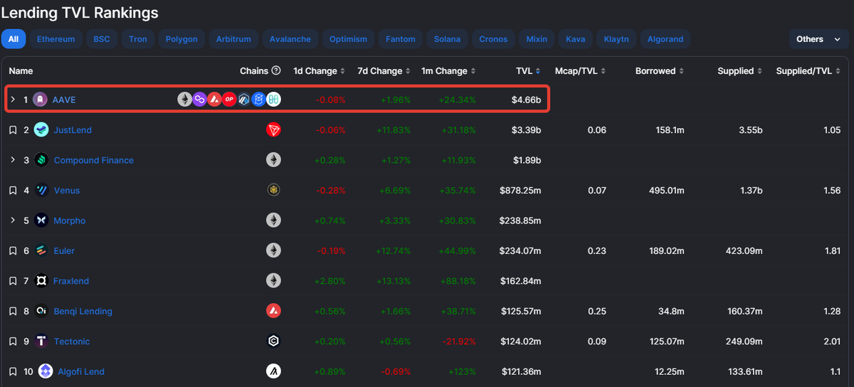Click the Morpho protocol logo

point(42,221)
